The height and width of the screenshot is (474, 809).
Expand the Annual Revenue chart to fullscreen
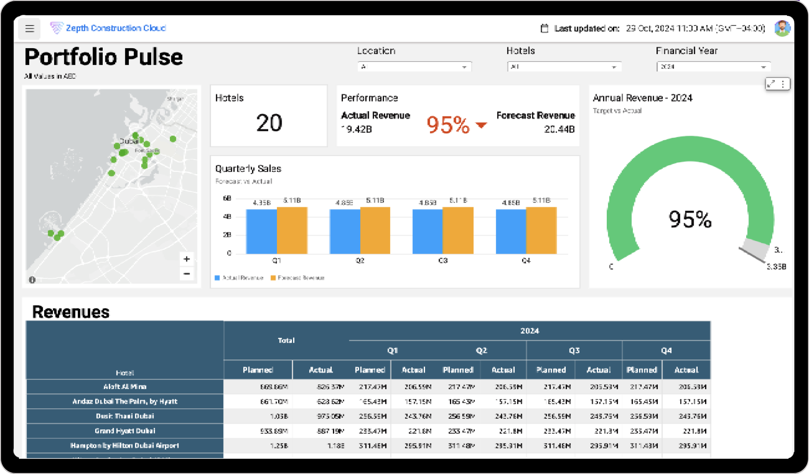click(772, 83)
